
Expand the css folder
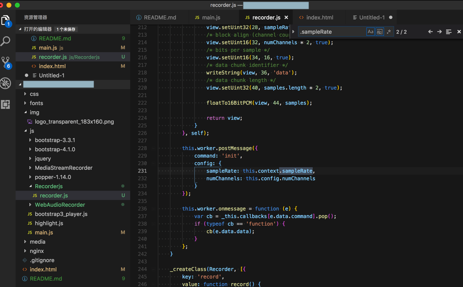[34, 94]
